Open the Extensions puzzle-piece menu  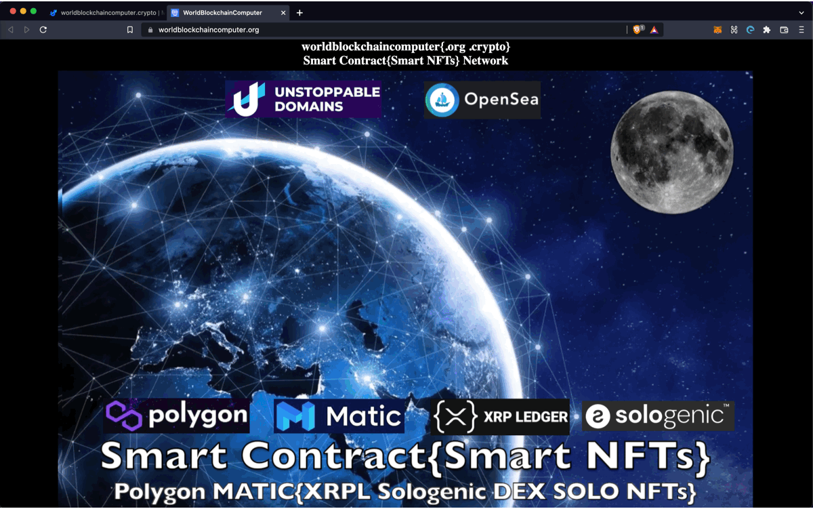click(x=767, y=30)
